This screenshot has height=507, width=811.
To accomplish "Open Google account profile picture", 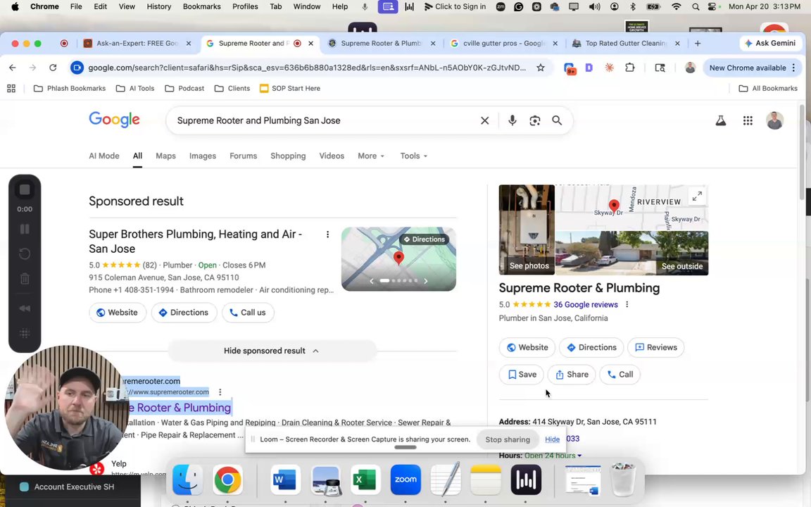I will pyautogui.click(x=774, y=120).
